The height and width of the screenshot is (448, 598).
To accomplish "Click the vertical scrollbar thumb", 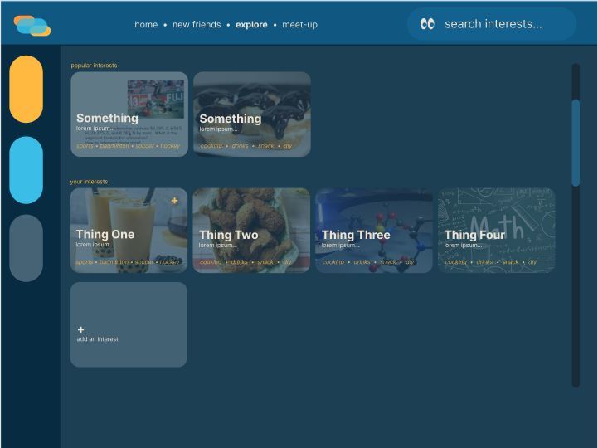I will [x=576, y=143].
